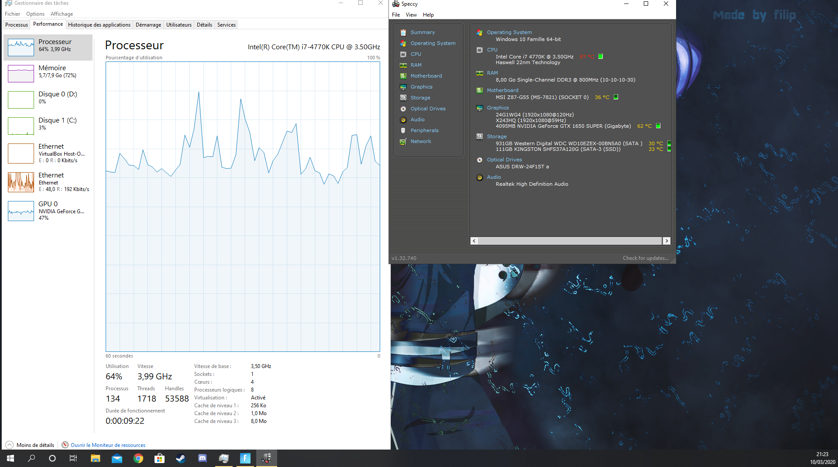Viewport: 838px width, 467px height.
Task: Switch to the Démarrage tab
Action: click(148, 25)
